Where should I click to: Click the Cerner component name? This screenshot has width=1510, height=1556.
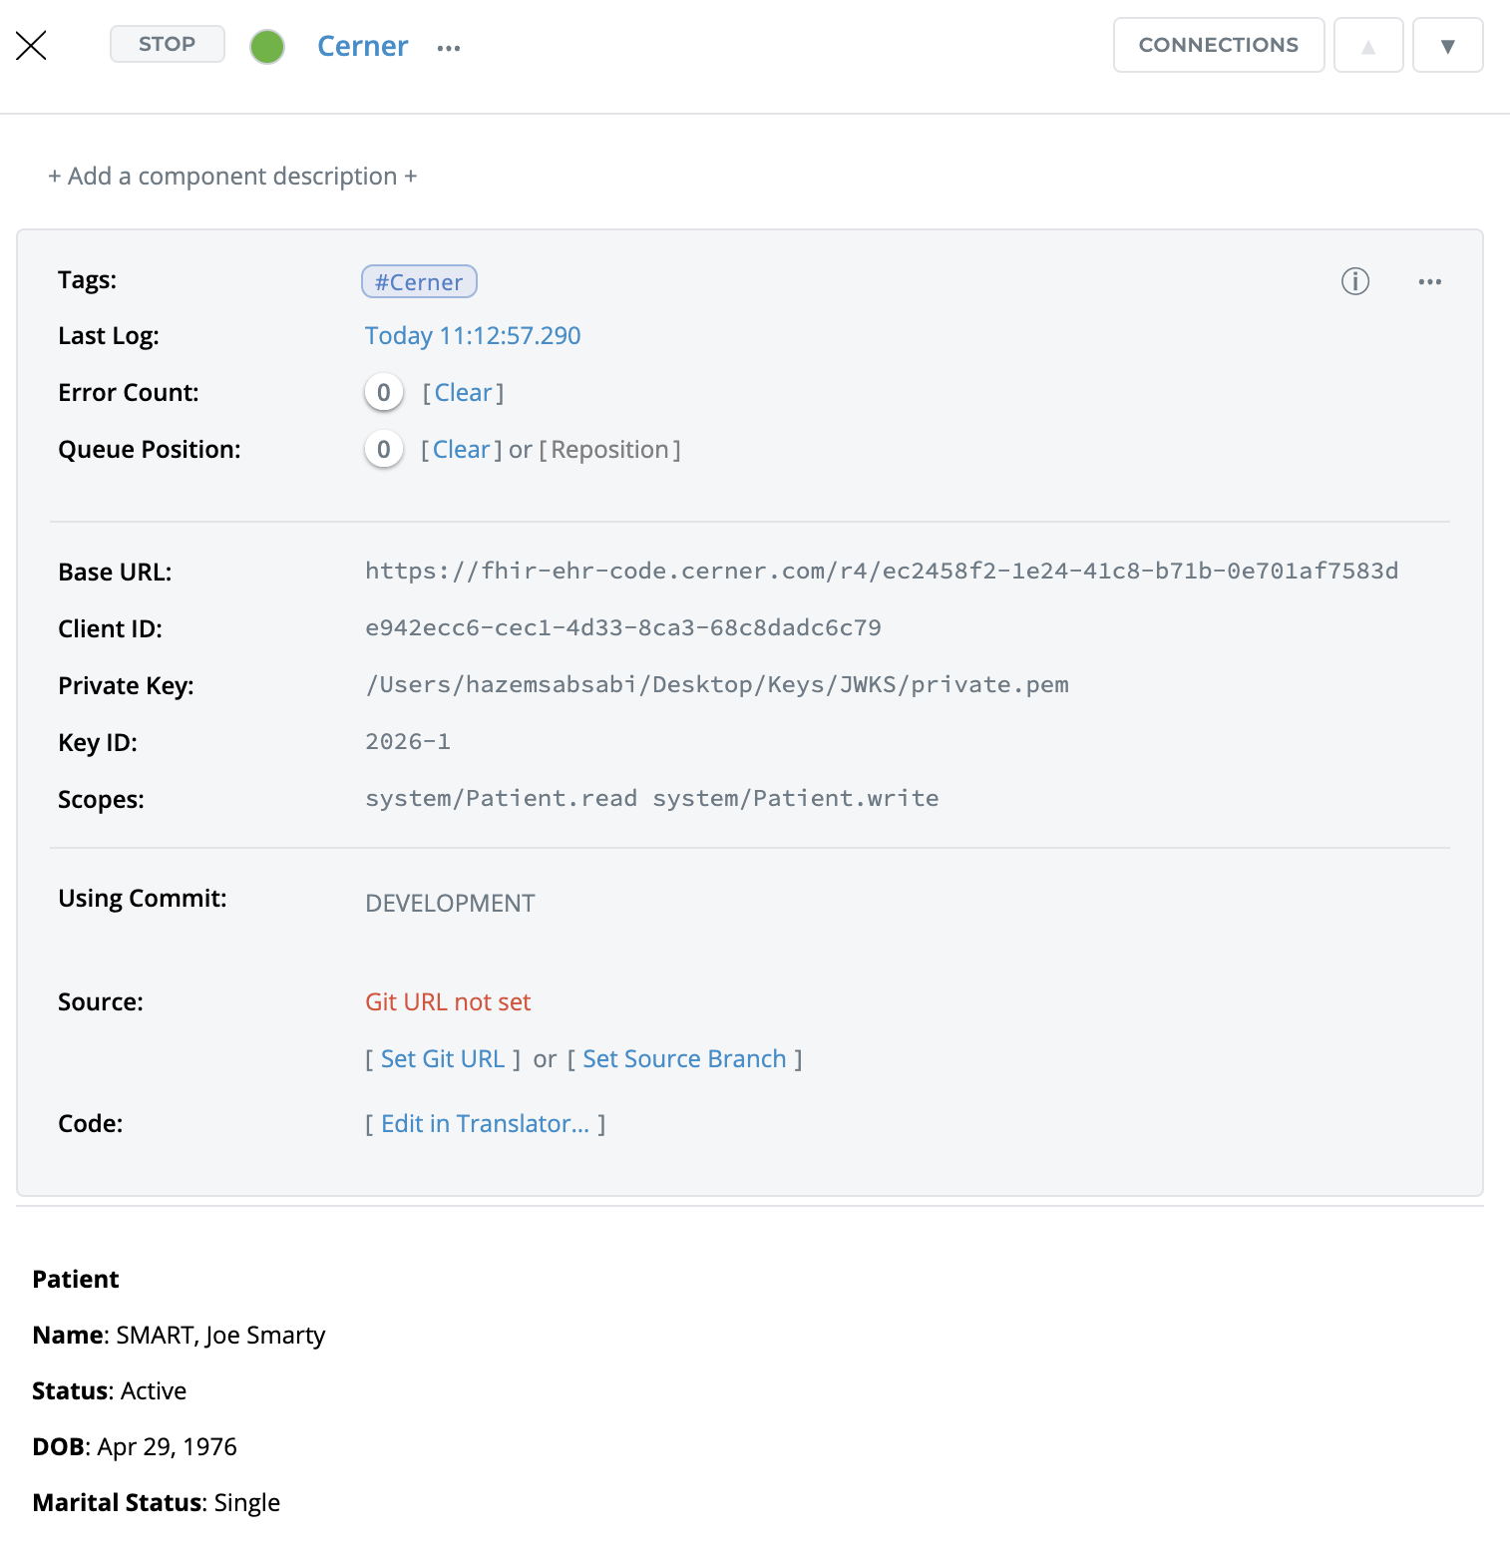coord(362,47)
